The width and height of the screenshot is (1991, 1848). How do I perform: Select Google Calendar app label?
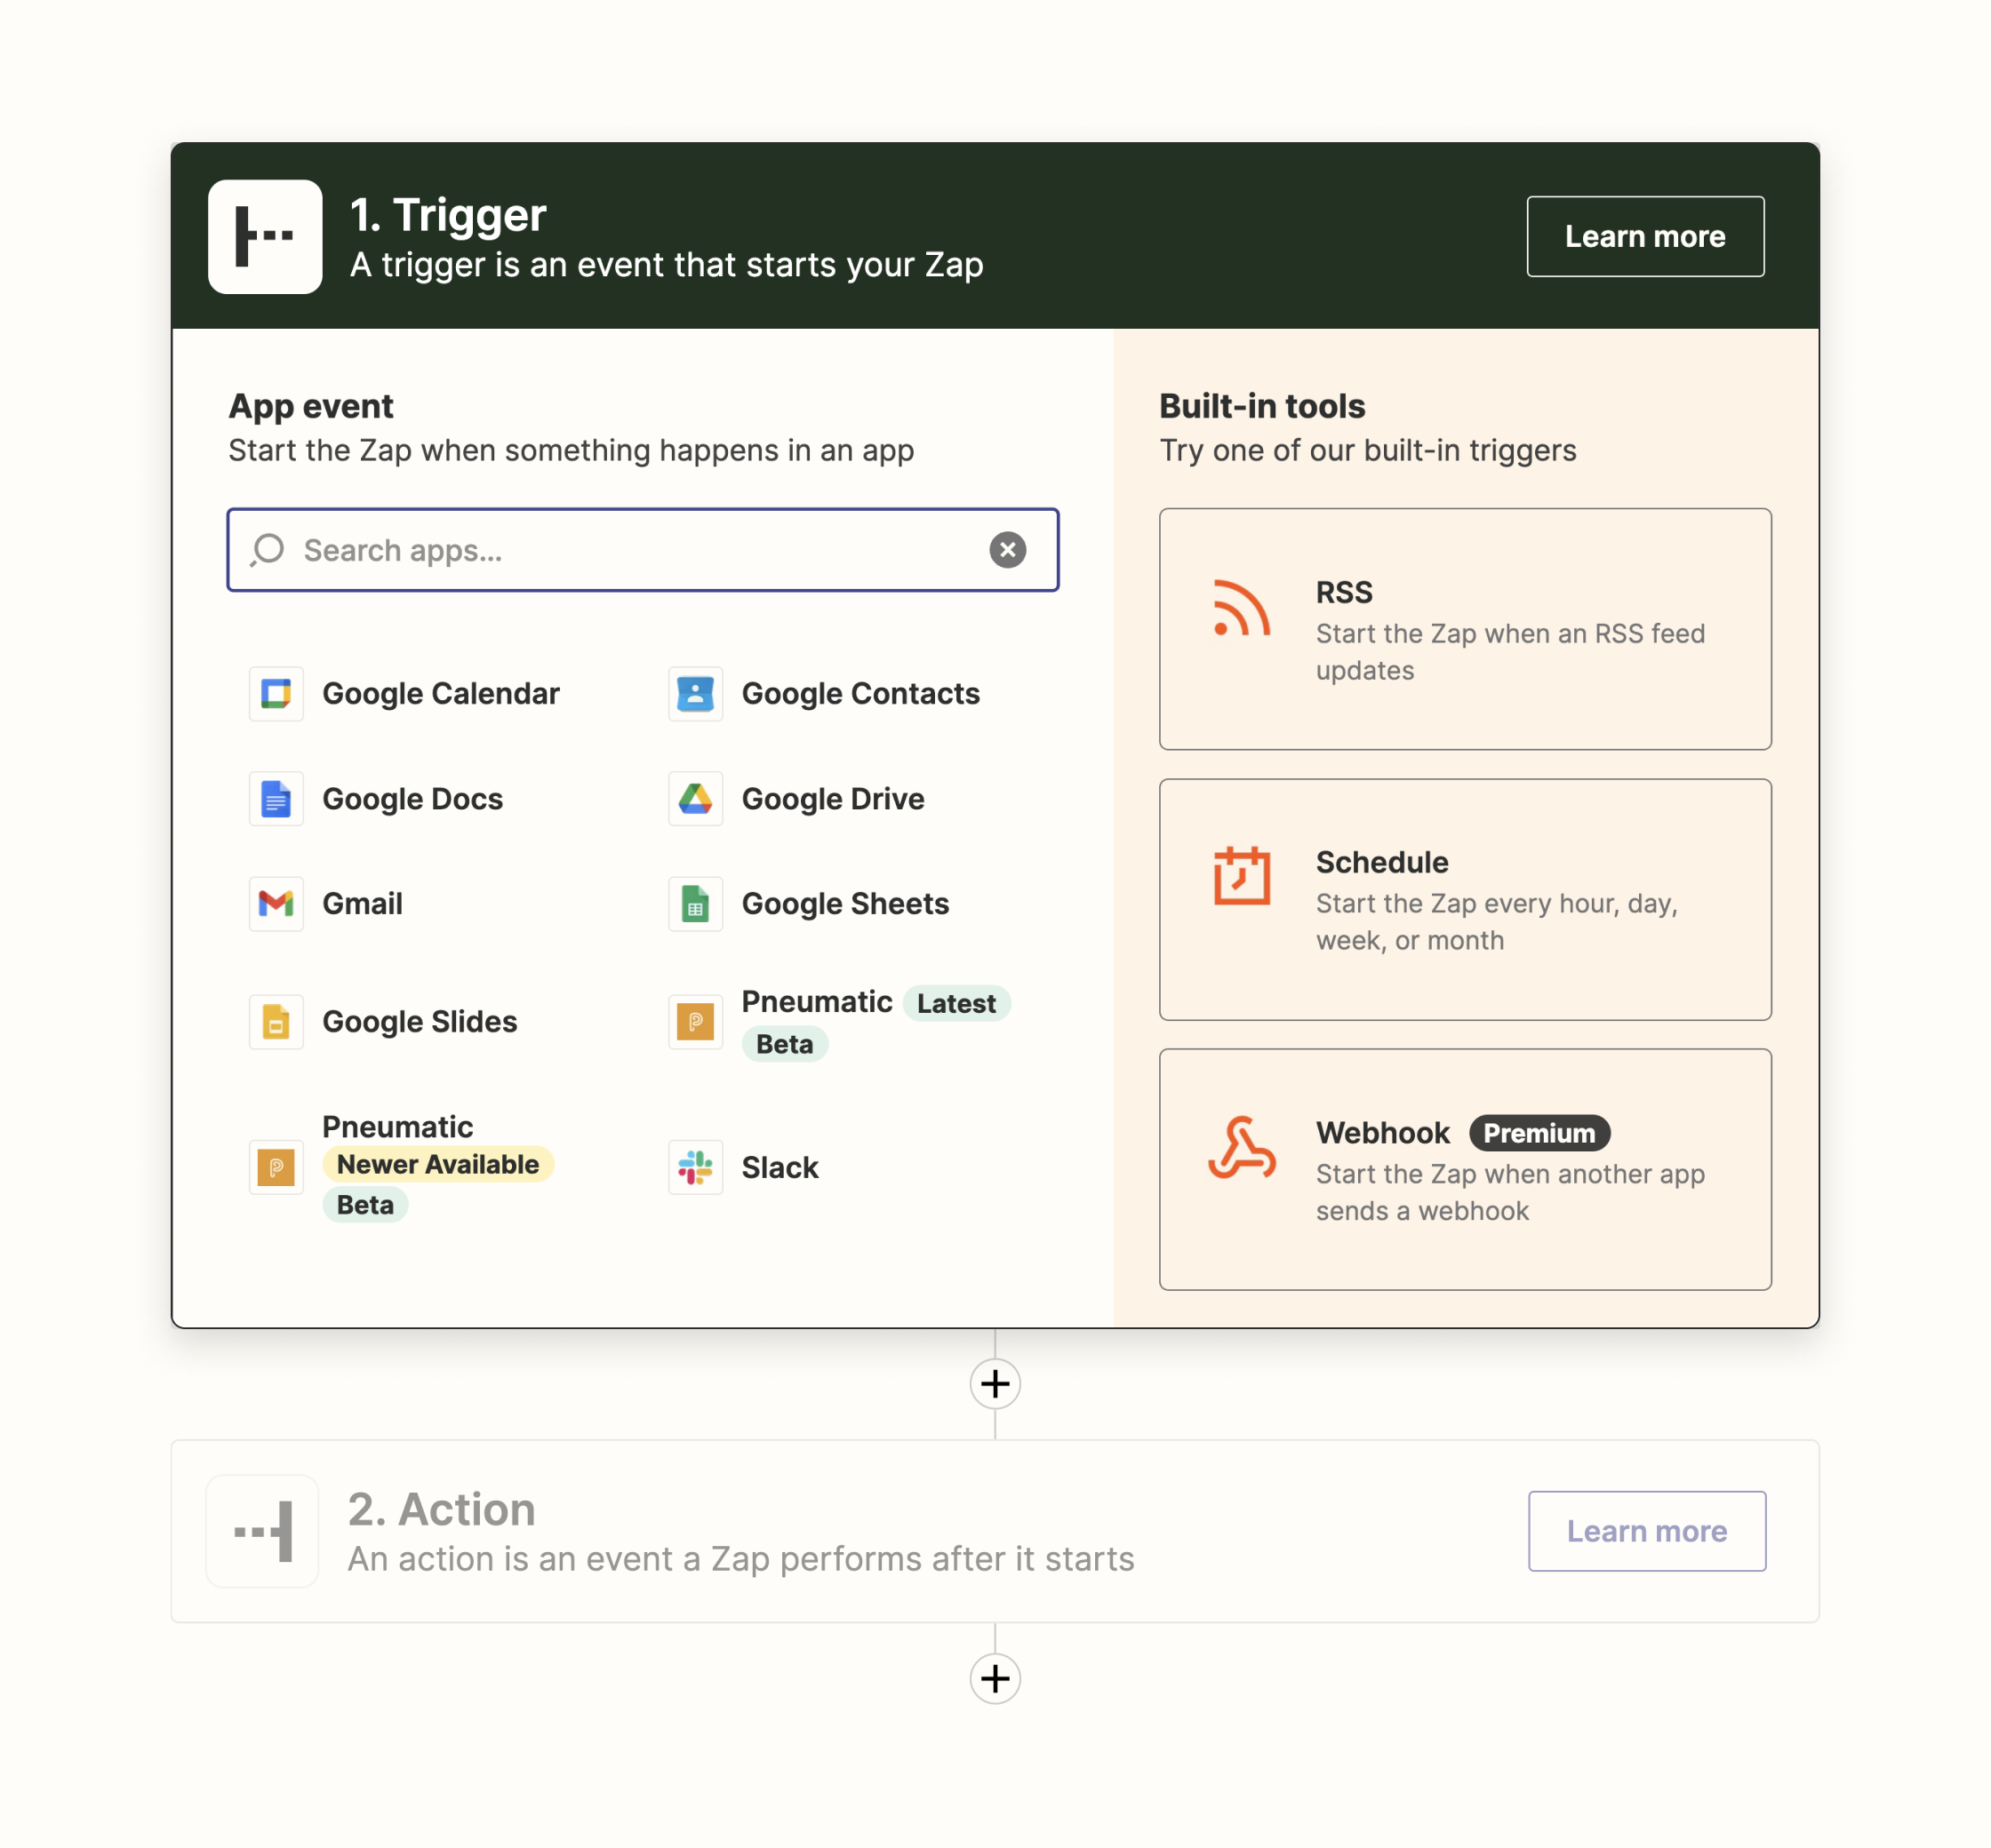440,694
